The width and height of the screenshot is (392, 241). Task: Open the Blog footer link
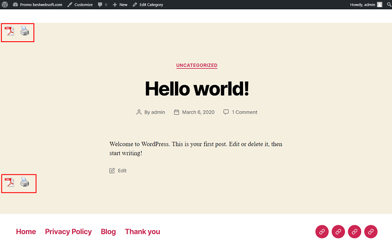pos(108,232)
